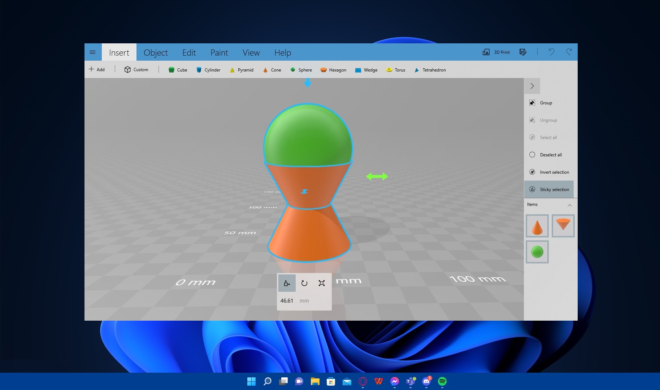Click the 46.61 mm value field

pyautogui.click(x=287, y=300)
